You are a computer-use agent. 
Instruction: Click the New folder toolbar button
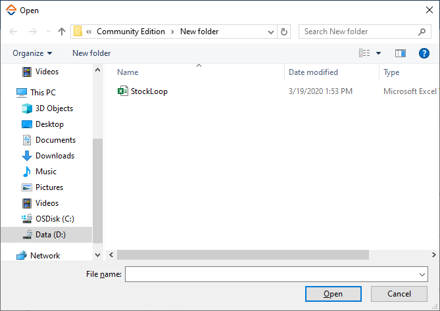(91, 53)
